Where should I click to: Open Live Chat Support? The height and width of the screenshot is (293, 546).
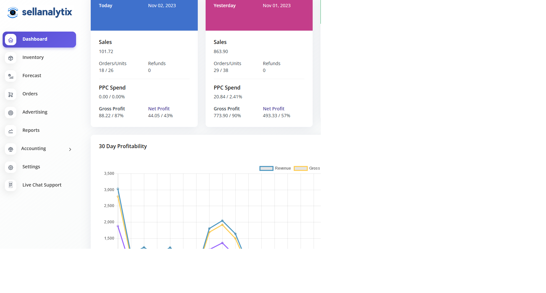(42, 185)
